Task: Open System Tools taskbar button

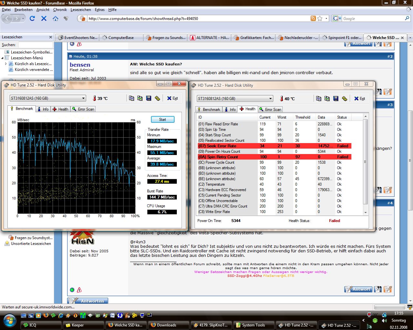Action: pos(254,325)
